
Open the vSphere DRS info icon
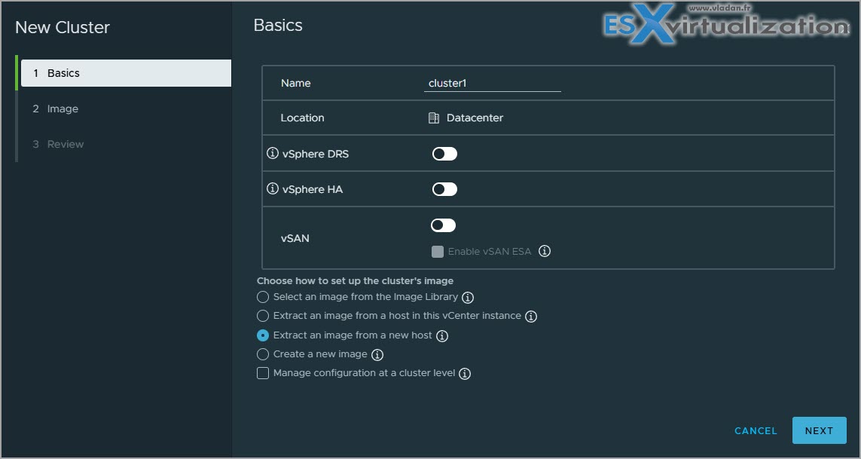coord(273,153)
